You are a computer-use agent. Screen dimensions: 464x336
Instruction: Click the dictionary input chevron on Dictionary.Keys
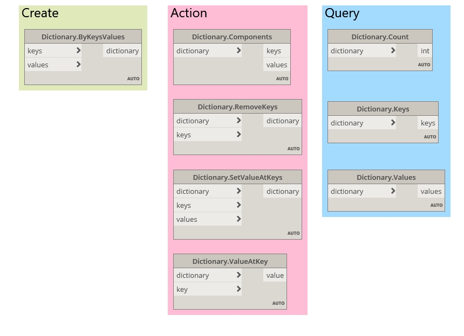point(393,123)
